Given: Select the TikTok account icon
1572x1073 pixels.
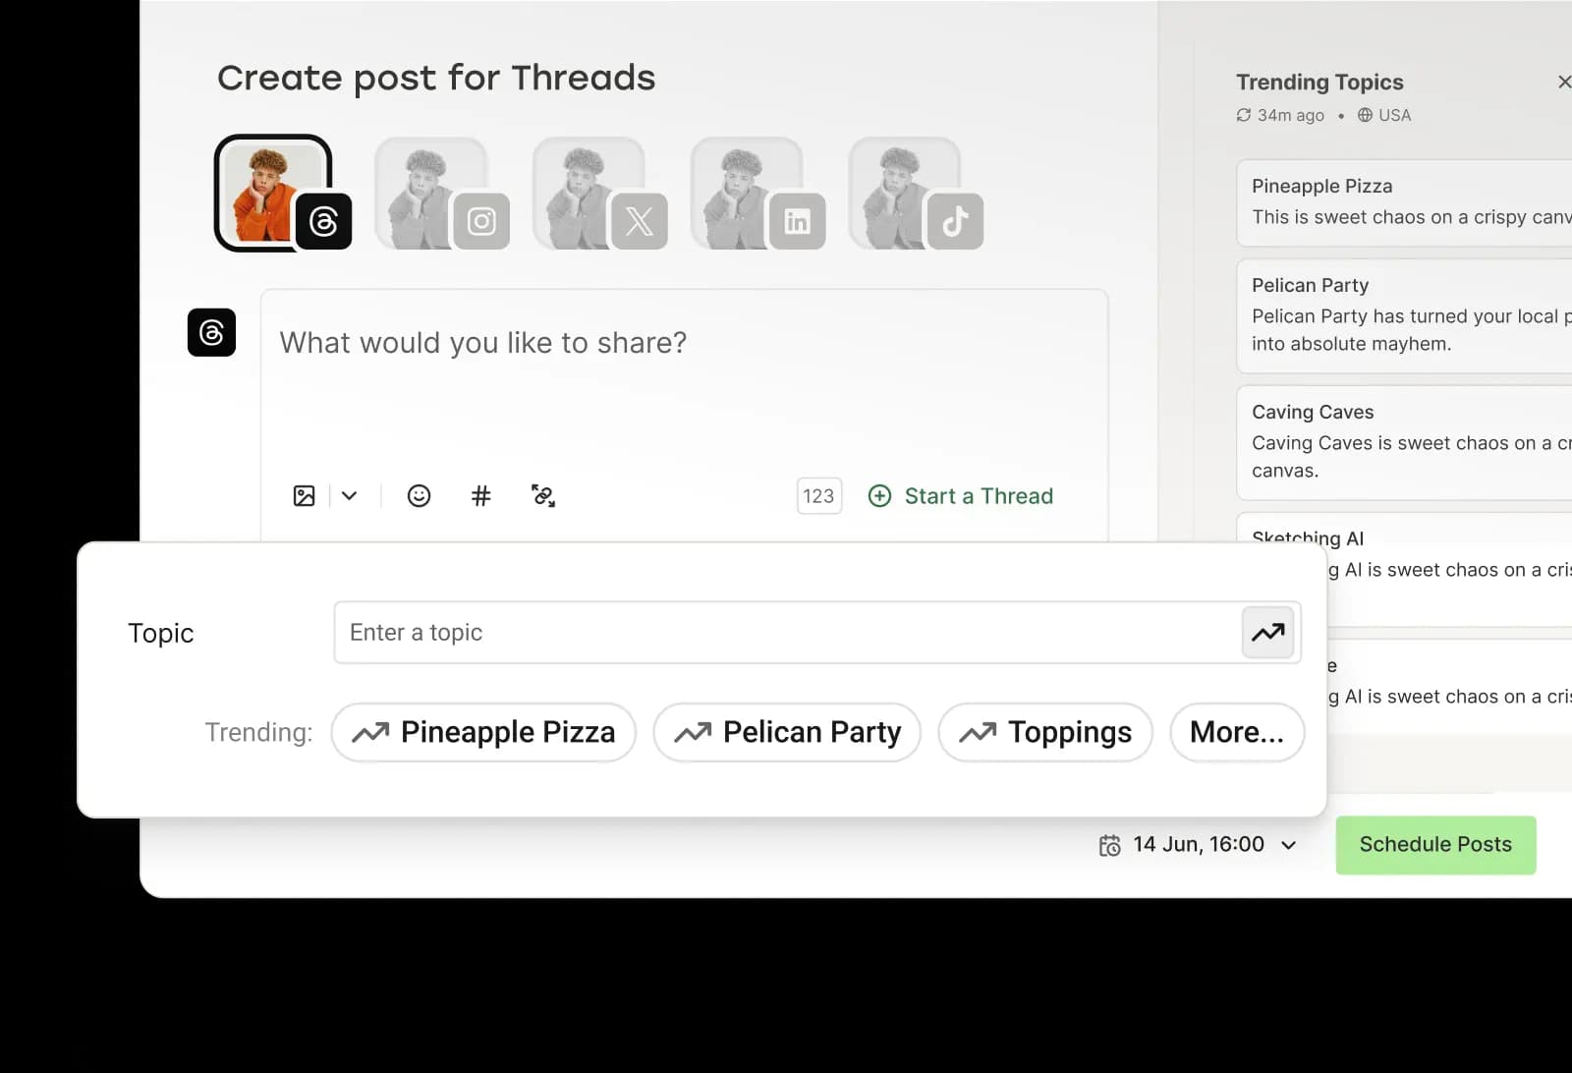Looking at the screenshot, I should 904,191.
